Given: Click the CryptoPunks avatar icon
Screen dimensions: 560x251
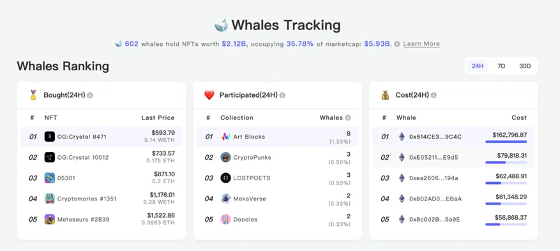Looking at the screenshot, I should [225, 157].
